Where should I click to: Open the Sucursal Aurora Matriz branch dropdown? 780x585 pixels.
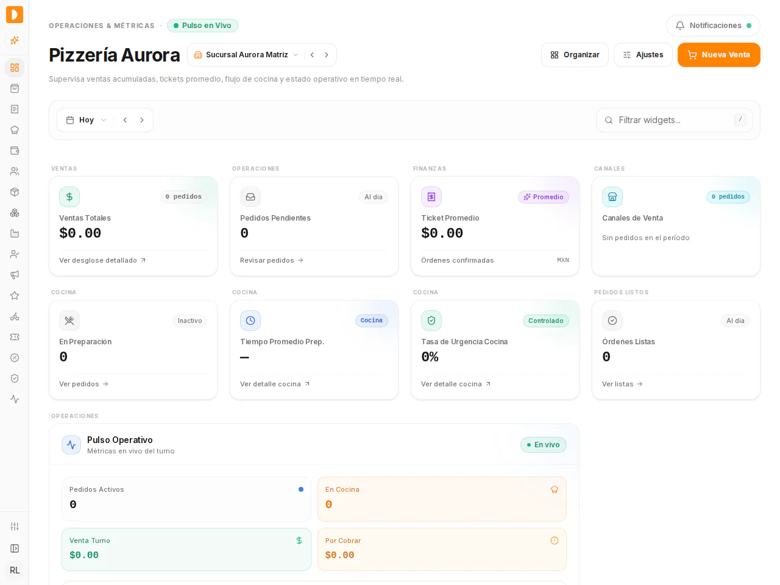click(246, 55)
